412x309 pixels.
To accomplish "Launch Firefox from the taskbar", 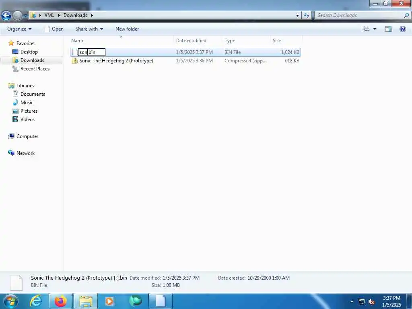I will pyautogui.click(x=60, y=301).
